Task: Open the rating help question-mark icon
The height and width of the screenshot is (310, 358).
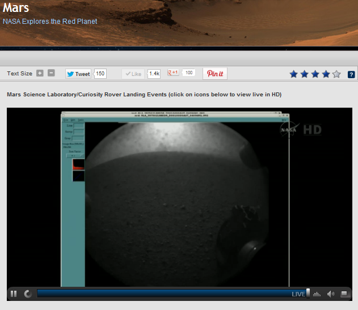Action: click(351, 74)
